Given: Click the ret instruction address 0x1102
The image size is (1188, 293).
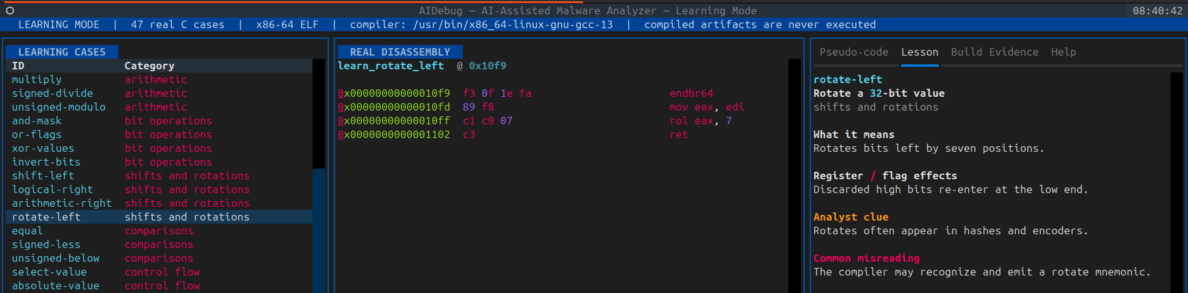Looking at the screenshot, I should click(394, 134).
